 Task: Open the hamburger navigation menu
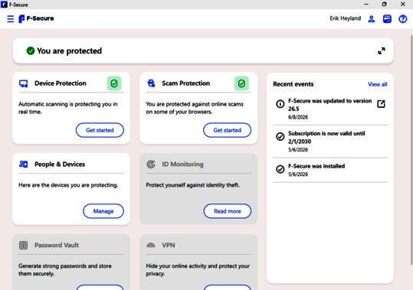pyautogui.click(x=10, y=18)
